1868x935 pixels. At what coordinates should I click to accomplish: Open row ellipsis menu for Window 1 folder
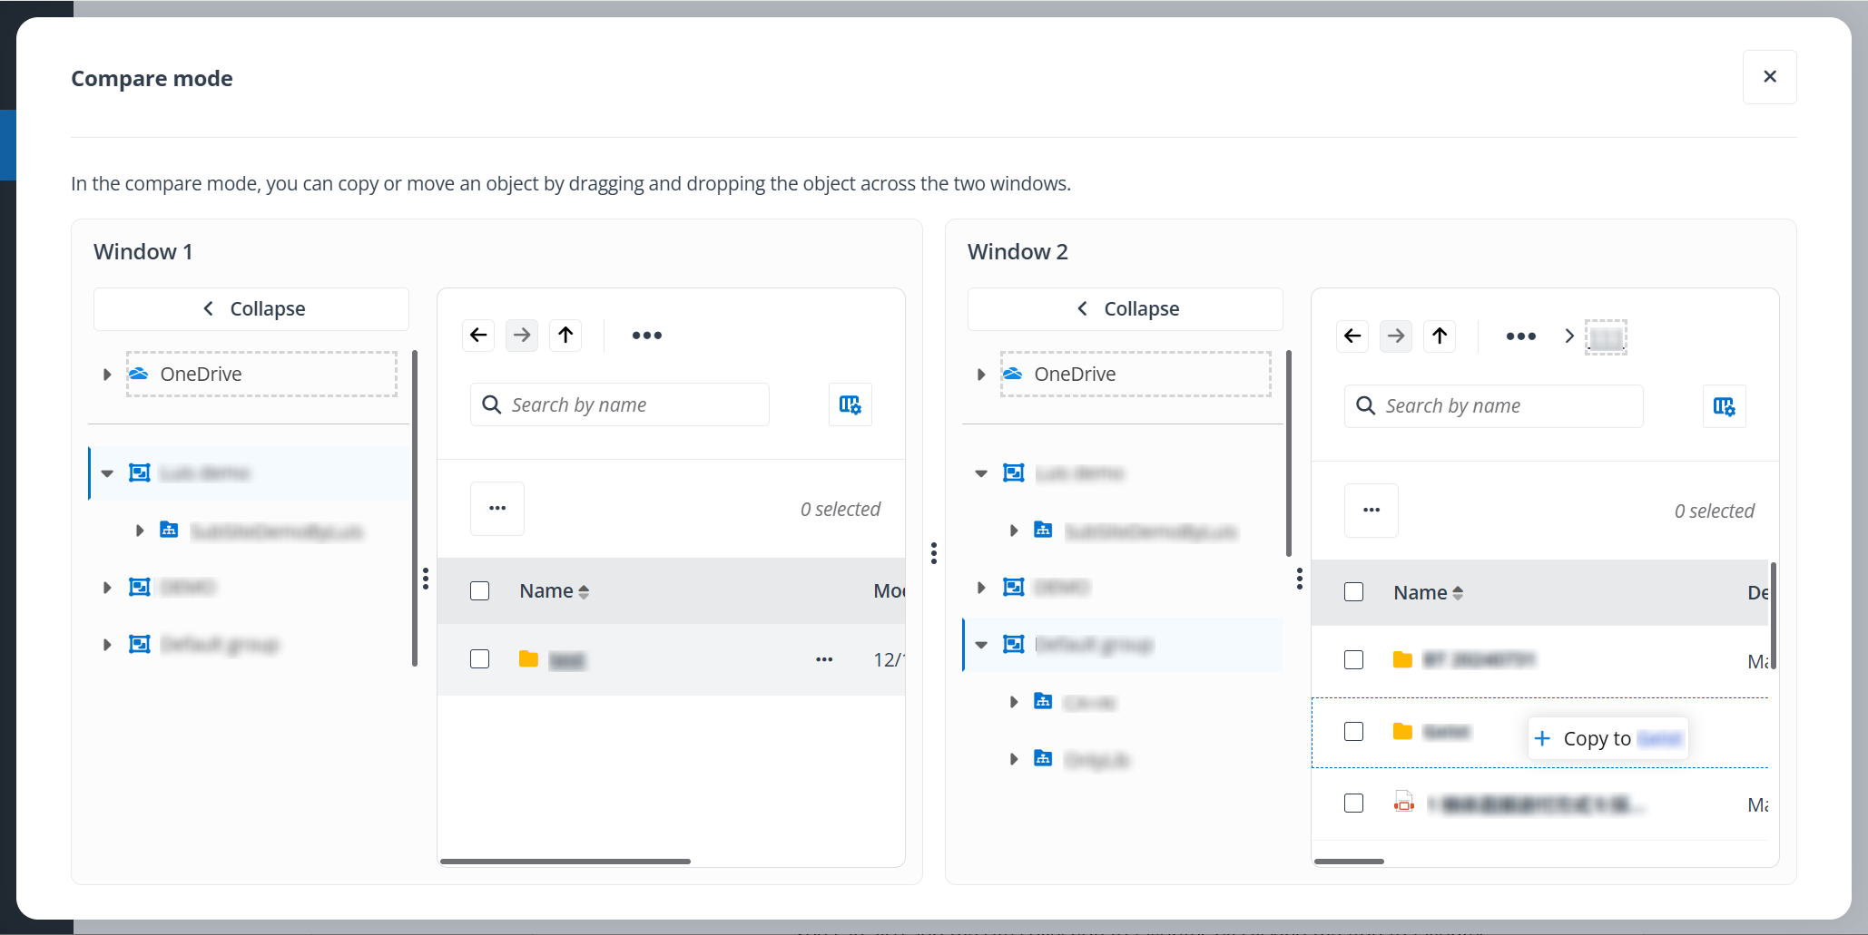(824, 659)
